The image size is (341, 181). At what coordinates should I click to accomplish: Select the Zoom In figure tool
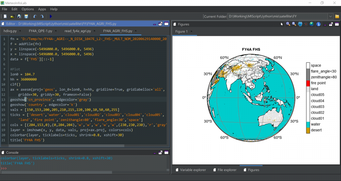click(x=288, y=24)
